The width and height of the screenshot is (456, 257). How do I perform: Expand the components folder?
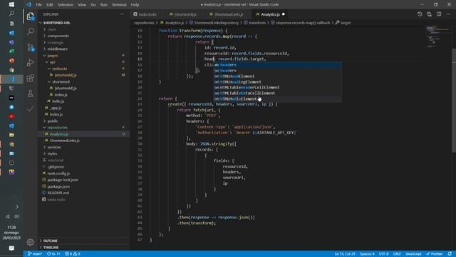point(58,36)
